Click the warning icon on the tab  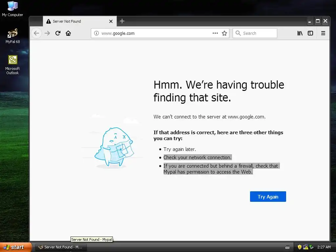[49, 21]
